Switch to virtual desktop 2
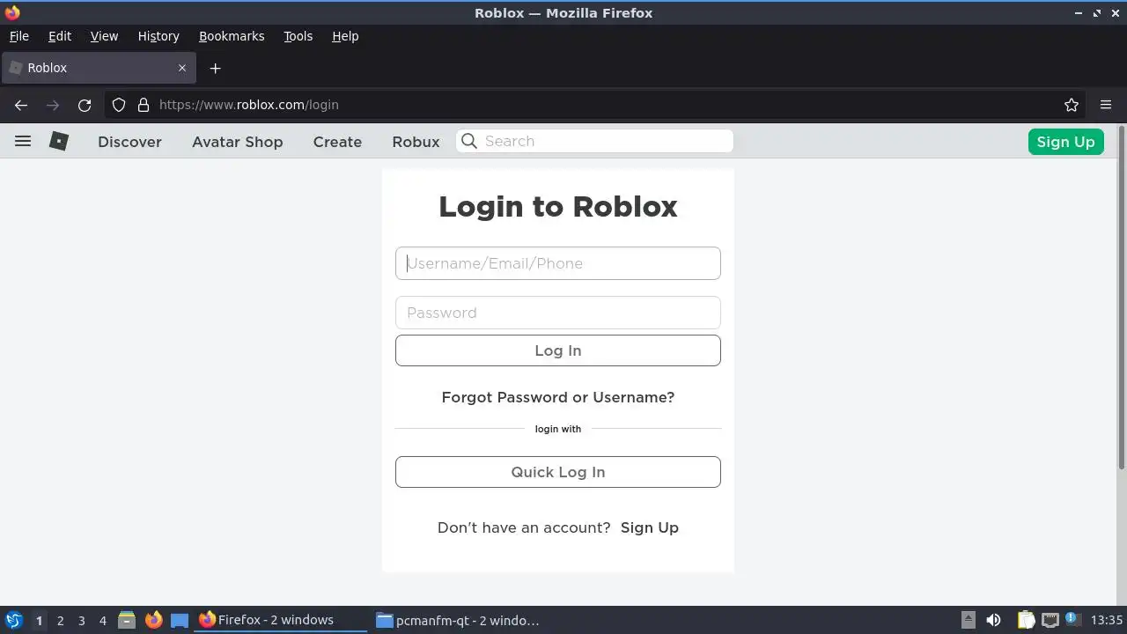Viewport: 1127px width, 634px height. pyautogui.click(x=60, y=620)
